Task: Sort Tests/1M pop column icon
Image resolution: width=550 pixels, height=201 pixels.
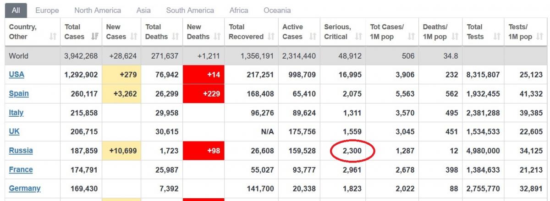Action: (x=540, y=37)
